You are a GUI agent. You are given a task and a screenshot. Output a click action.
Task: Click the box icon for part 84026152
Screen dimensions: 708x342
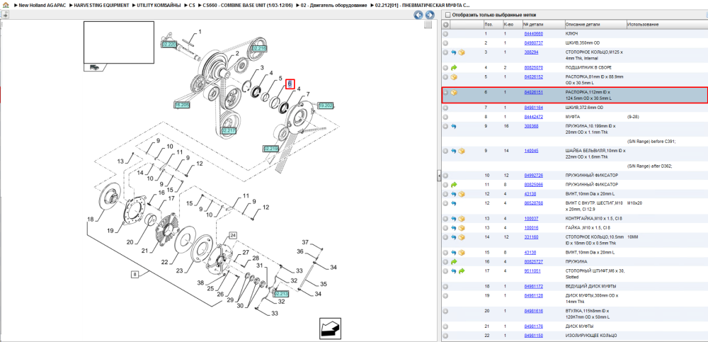pos(454,76)
